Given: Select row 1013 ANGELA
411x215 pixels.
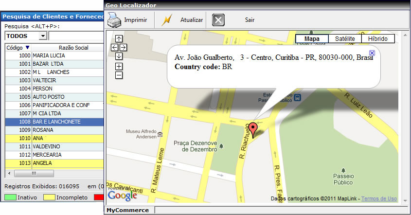Looking at the screenshot, I should 54,163.
